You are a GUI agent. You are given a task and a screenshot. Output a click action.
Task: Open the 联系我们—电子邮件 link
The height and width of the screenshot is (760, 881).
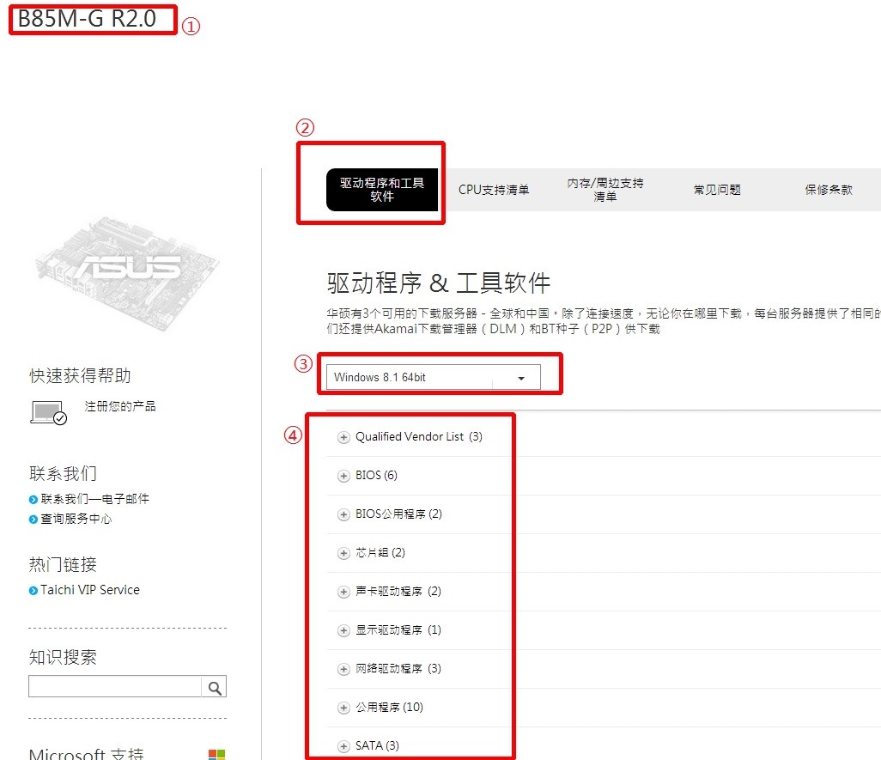[95, 499]
